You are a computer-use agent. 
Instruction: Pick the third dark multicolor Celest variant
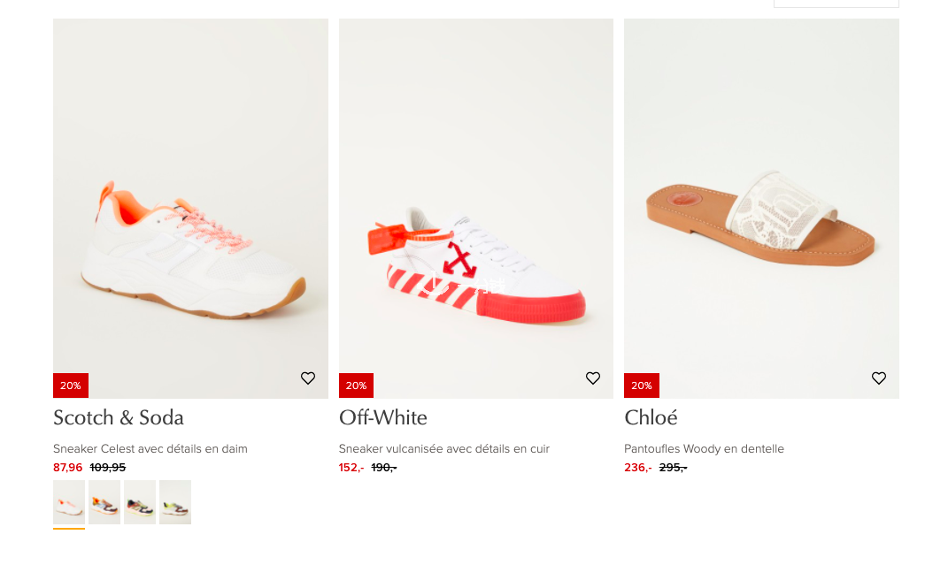(140, 502)
